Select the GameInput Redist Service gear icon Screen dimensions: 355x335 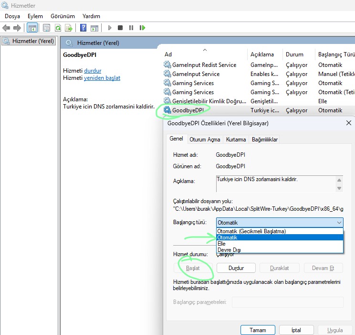(x=167, y=65)
